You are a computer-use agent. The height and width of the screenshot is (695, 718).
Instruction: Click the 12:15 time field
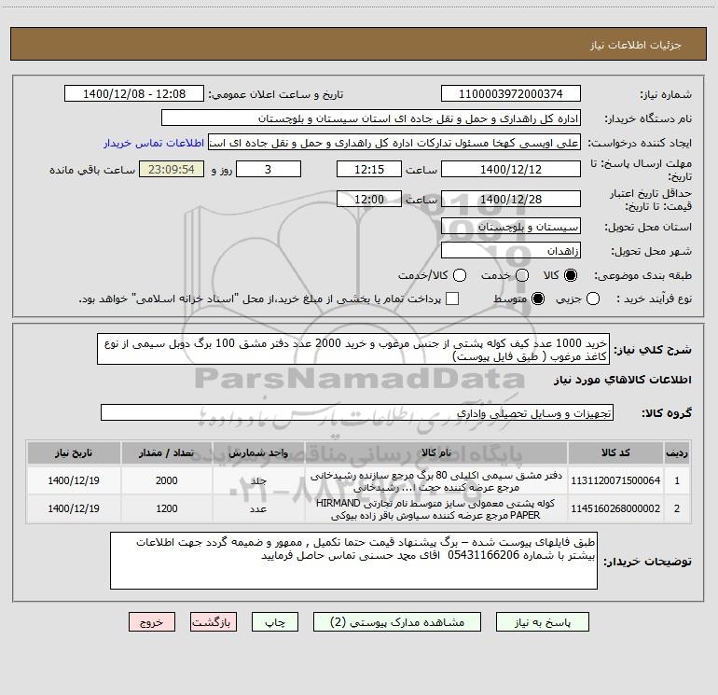369,169
